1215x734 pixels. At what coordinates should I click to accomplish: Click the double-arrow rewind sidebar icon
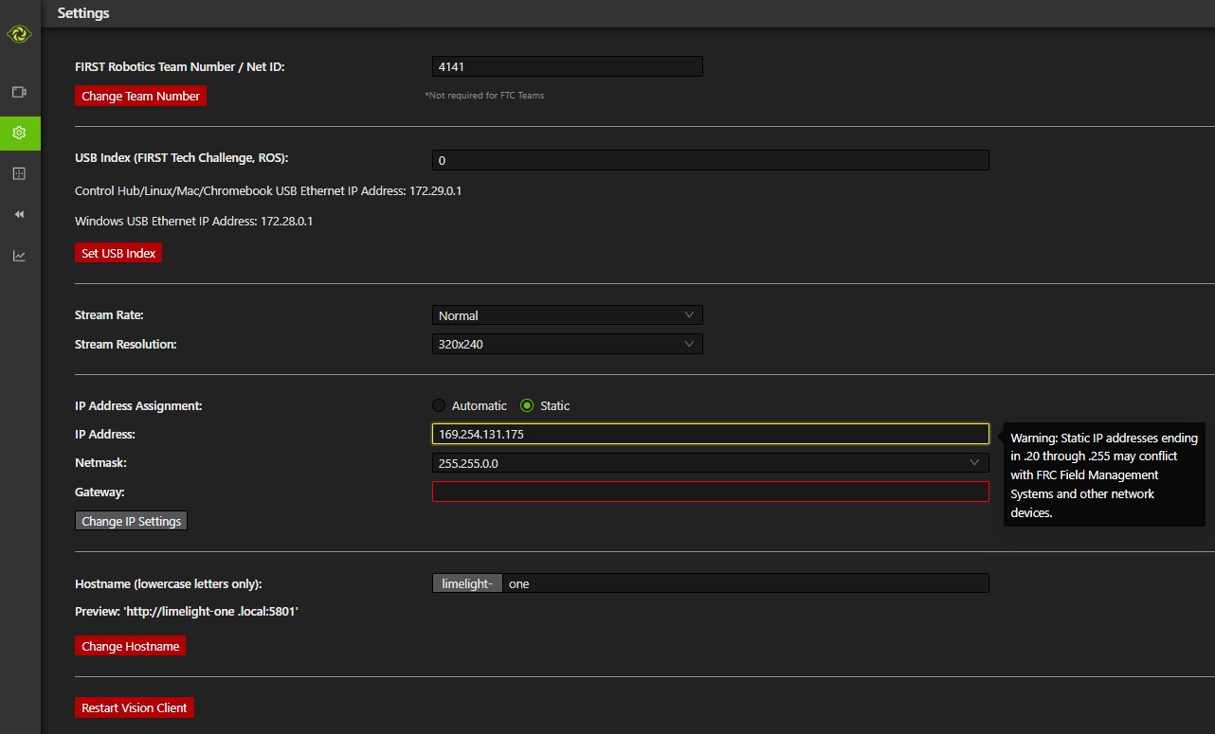[x=19, y=215]
